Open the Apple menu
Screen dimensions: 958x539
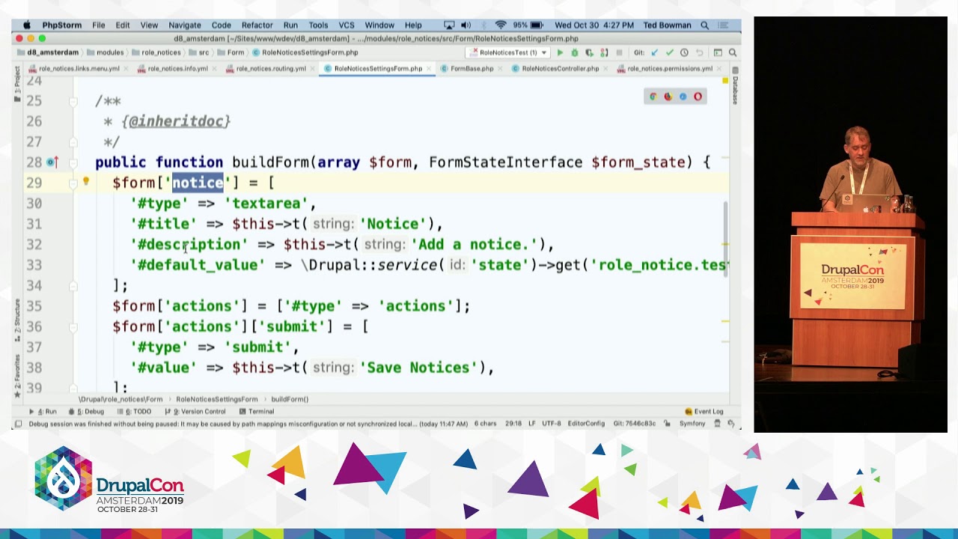(x=26, y=25)
